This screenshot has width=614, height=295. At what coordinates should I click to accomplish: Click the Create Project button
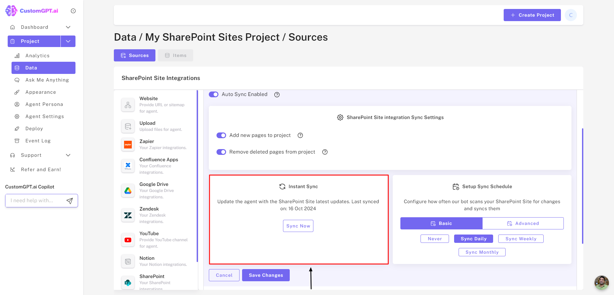[x=532, y=15]
